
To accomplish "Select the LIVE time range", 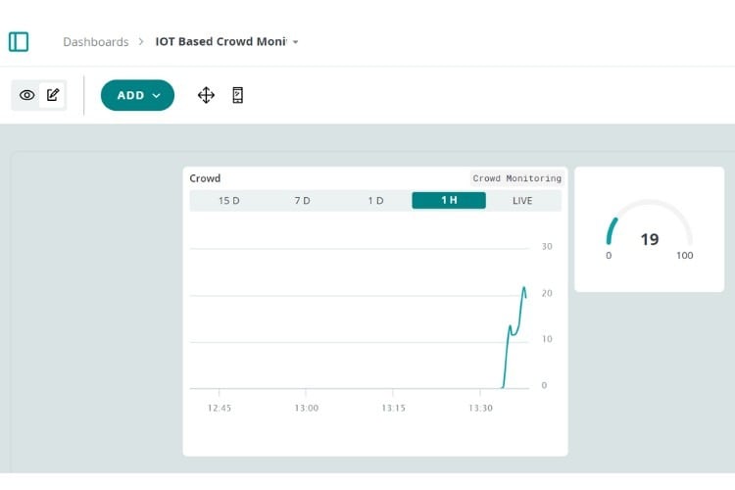I will click(x=522, y=201).
